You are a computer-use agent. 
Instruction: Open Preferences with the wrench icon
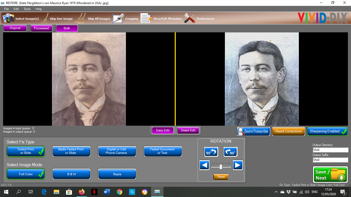coord(190,18)
